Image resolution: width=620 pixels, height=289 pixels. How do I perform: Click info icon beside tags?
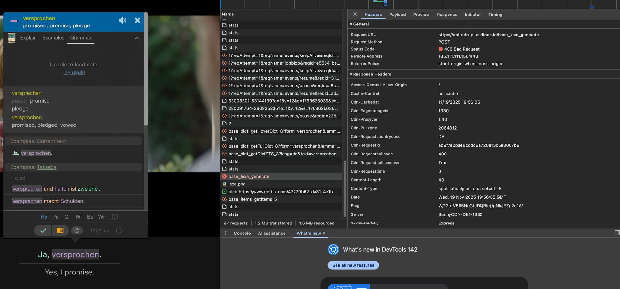pos(119,231)
